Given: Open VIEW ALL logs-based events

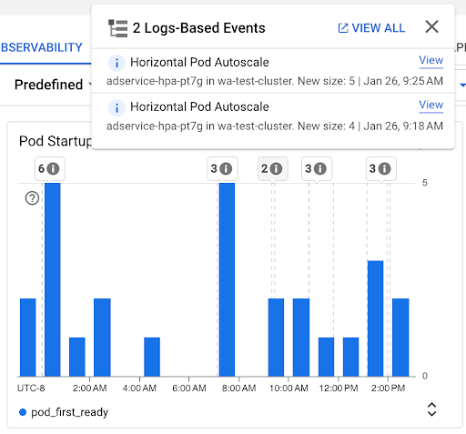Looking at the screenshot, I should click(x=371, y=28).
